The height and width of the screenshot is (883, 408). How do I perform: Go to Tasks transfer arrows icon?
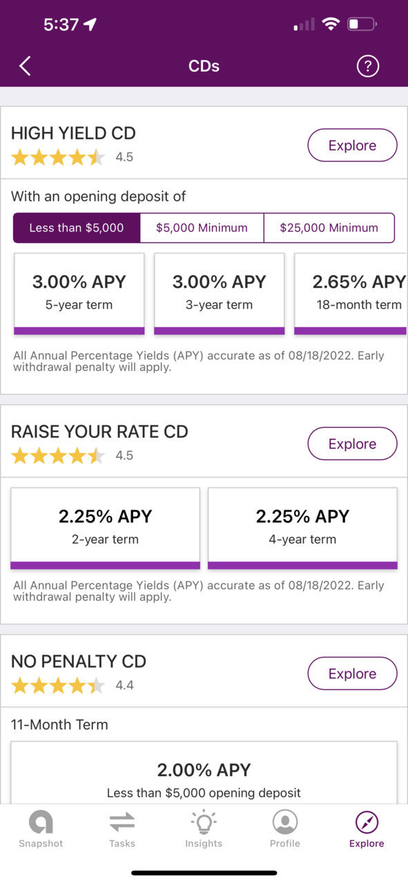[x=122, y=822]
